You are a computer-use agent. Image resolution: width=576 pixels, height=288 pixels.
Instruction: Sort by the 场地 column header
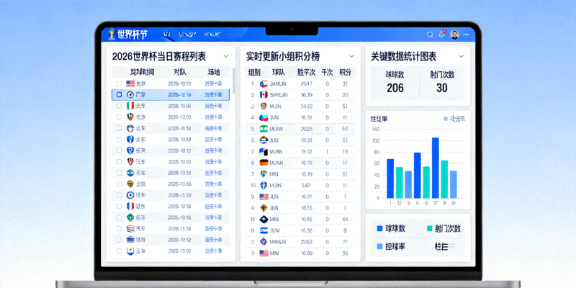click(x=213, y=71)
